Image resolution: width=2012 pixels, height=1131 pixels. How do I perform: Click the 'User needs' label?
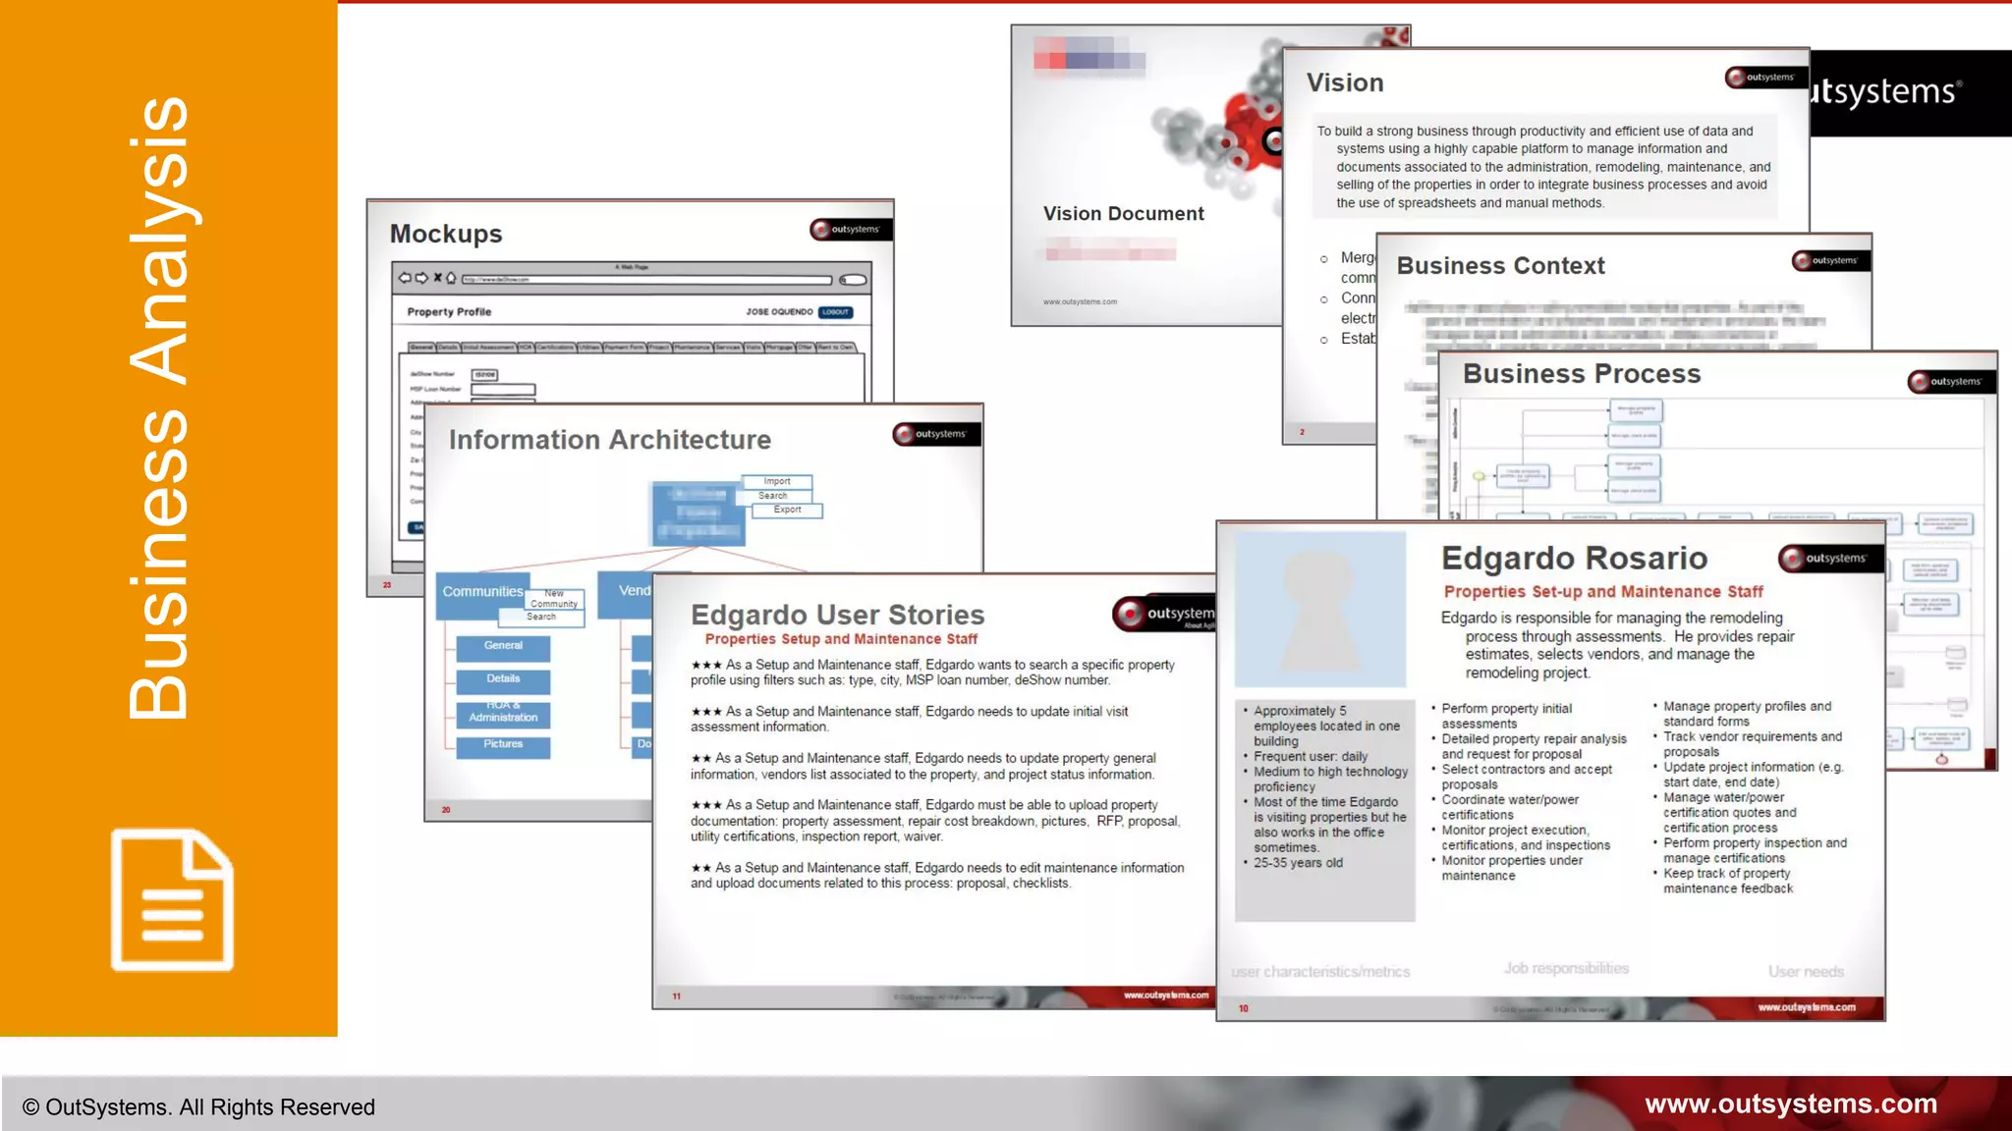pyautogui.click(x=1806, y=972)
